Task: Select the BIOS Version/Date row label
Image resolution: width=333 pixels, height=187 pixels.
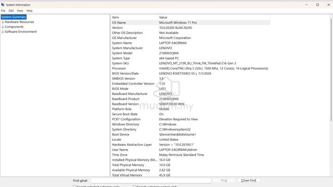Action: pos(125,73)
